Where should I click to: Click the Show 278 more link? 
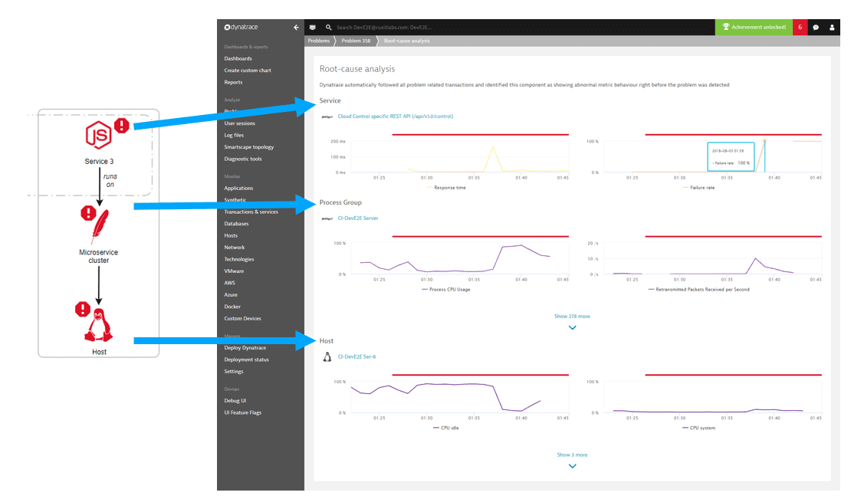pos(572,317)
